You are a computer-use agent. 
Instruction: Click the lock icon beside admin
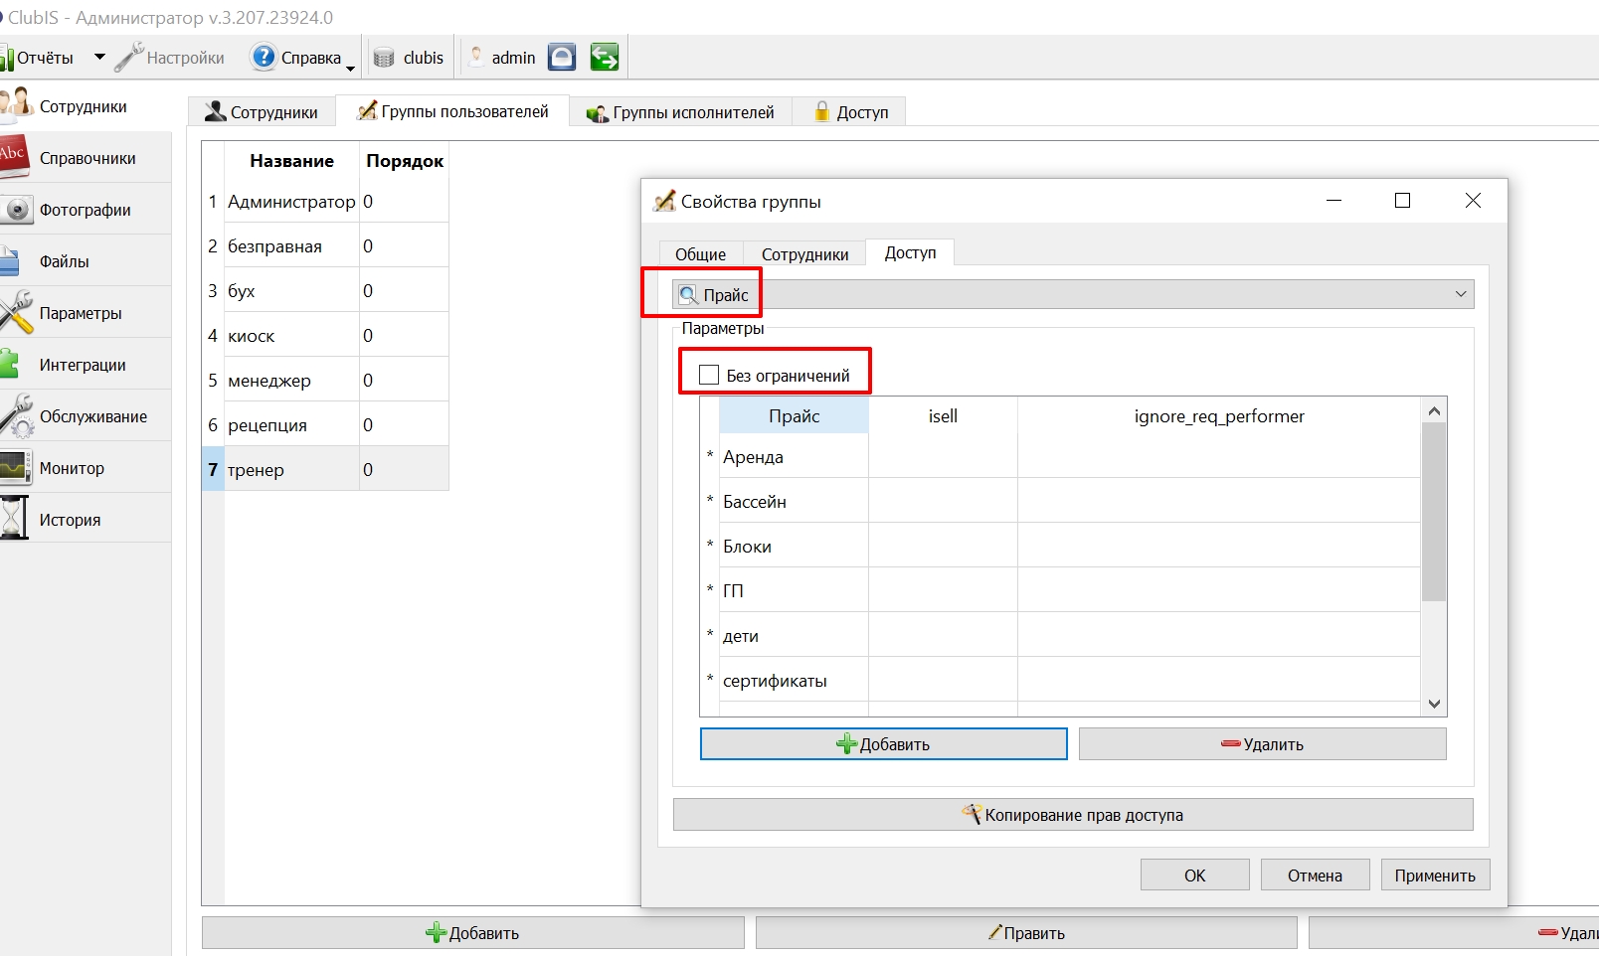pos(562,58)
